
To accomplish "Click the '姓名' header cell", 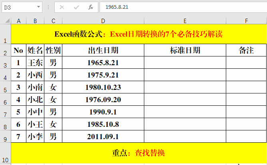I will click(x=35, y=50).
